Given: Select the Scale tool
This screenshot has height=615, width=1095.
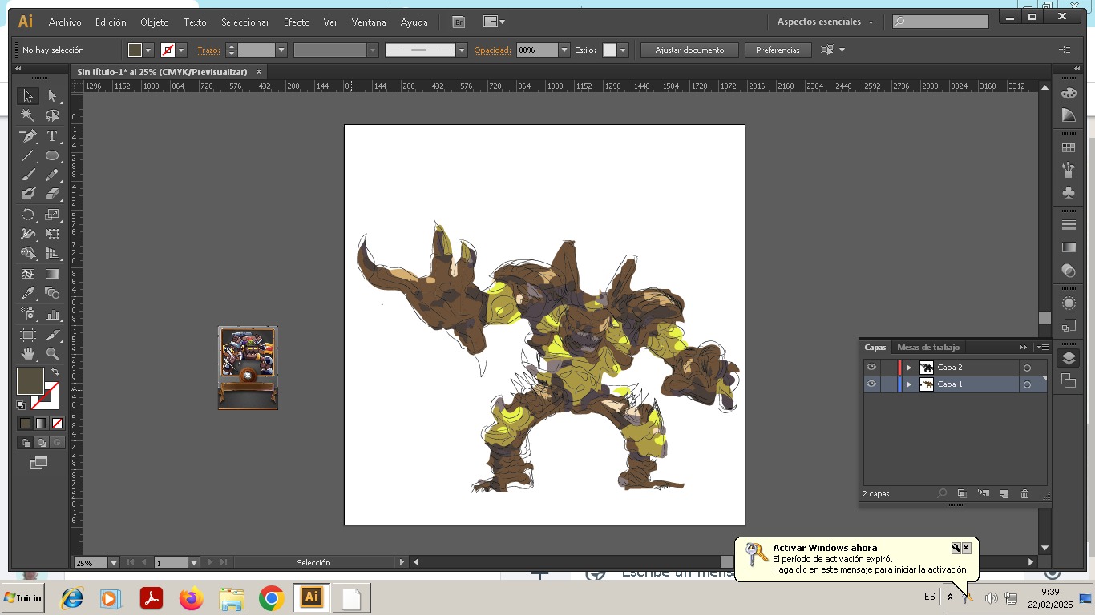Looking at the screenshot, I should click(x=52, y=215).
